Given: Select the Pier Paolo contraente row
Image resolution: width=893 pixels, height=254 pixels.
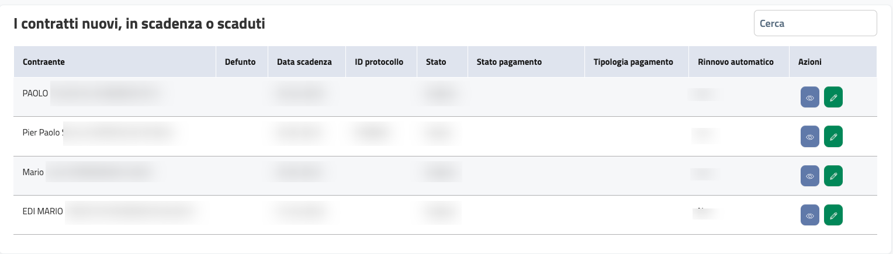Looking at the screenshot, I should [x=41, y=133].
